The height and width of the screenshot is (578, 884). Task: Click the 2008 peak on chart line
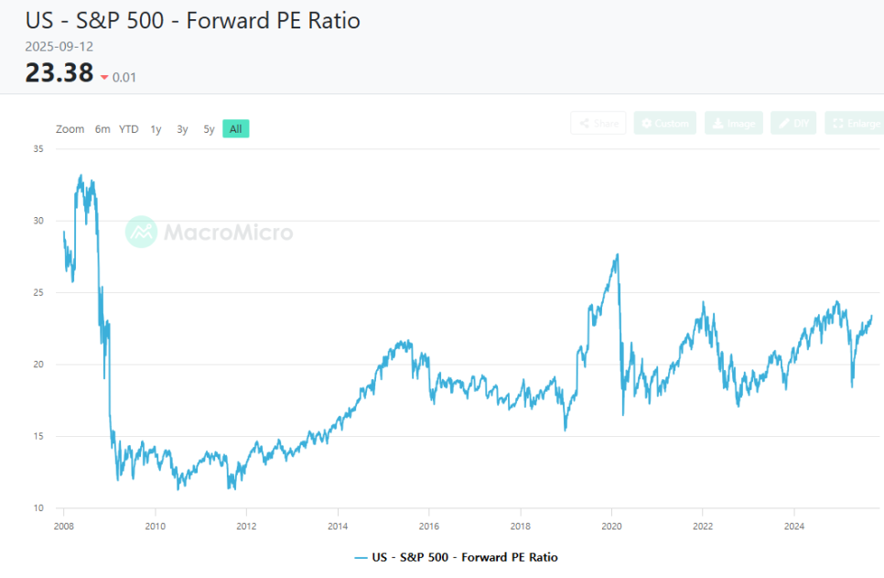[x=81, y=176]
